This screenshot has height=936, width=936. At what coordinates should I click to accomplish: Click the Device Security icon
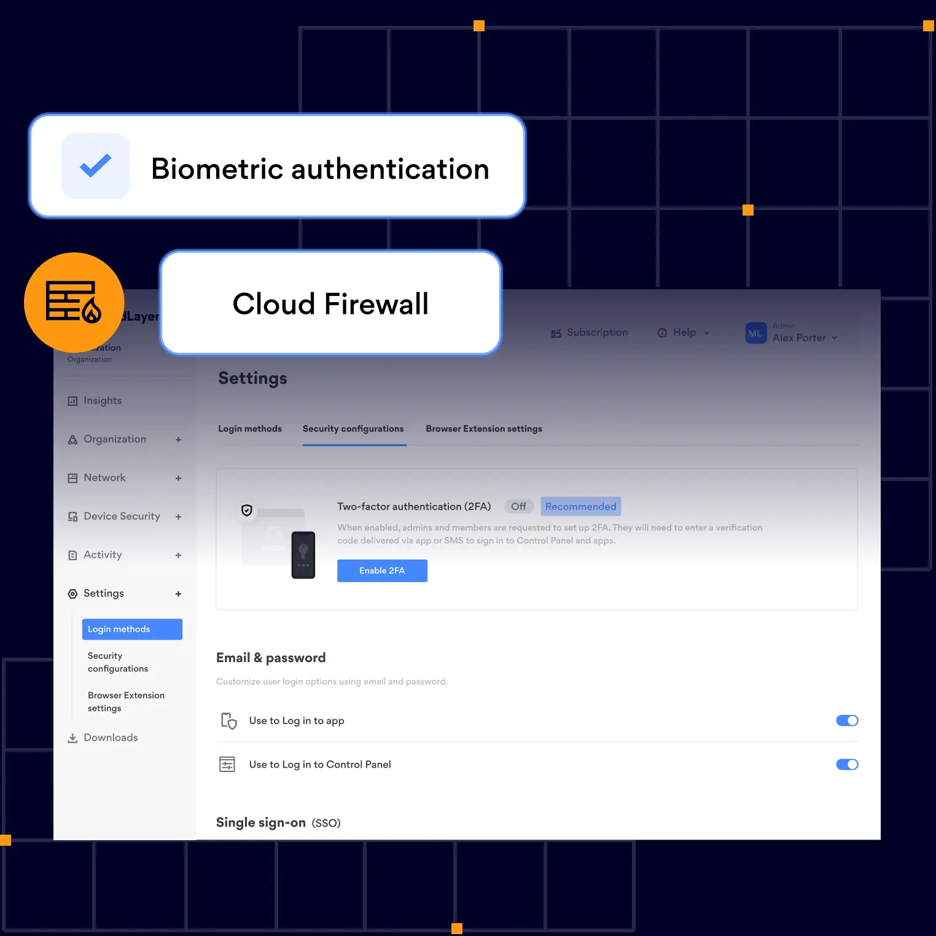point(72,517)
